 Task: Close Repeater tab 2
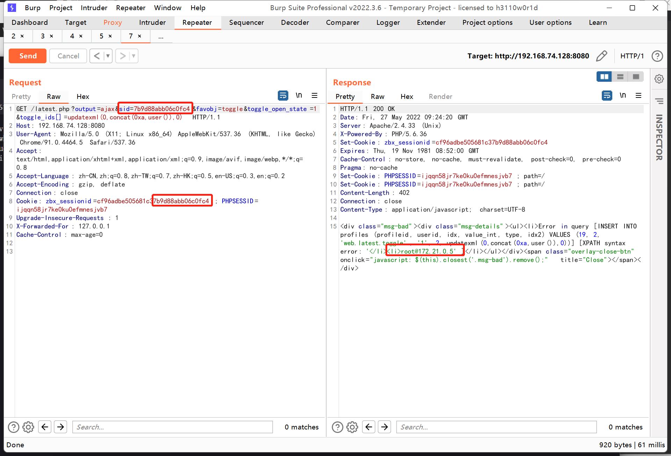pyautogui.click(x=22, y=36)
